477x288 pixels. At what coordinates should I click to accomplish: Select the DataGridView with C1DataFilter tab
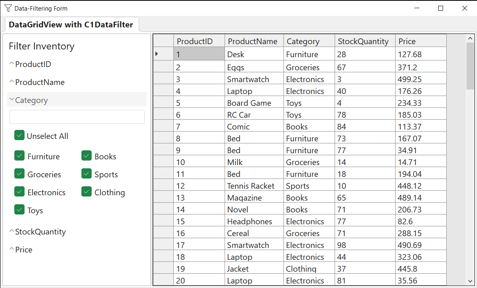[71, 25]
